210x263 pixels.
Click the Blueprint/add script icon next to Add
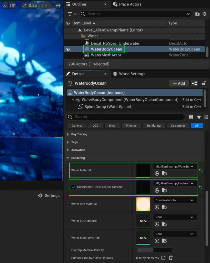coord(195,83)
